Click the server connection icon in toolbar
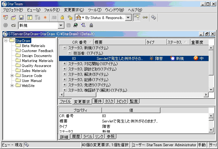 tap(154, 17)
